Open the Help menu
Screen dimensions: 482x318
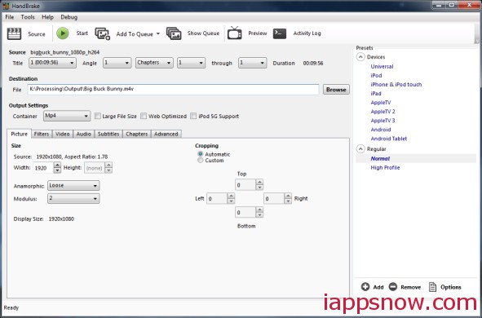[47, 17]
